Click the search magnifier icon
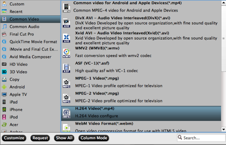The height and width of the screenshot is (145, 226). point(180,137)
